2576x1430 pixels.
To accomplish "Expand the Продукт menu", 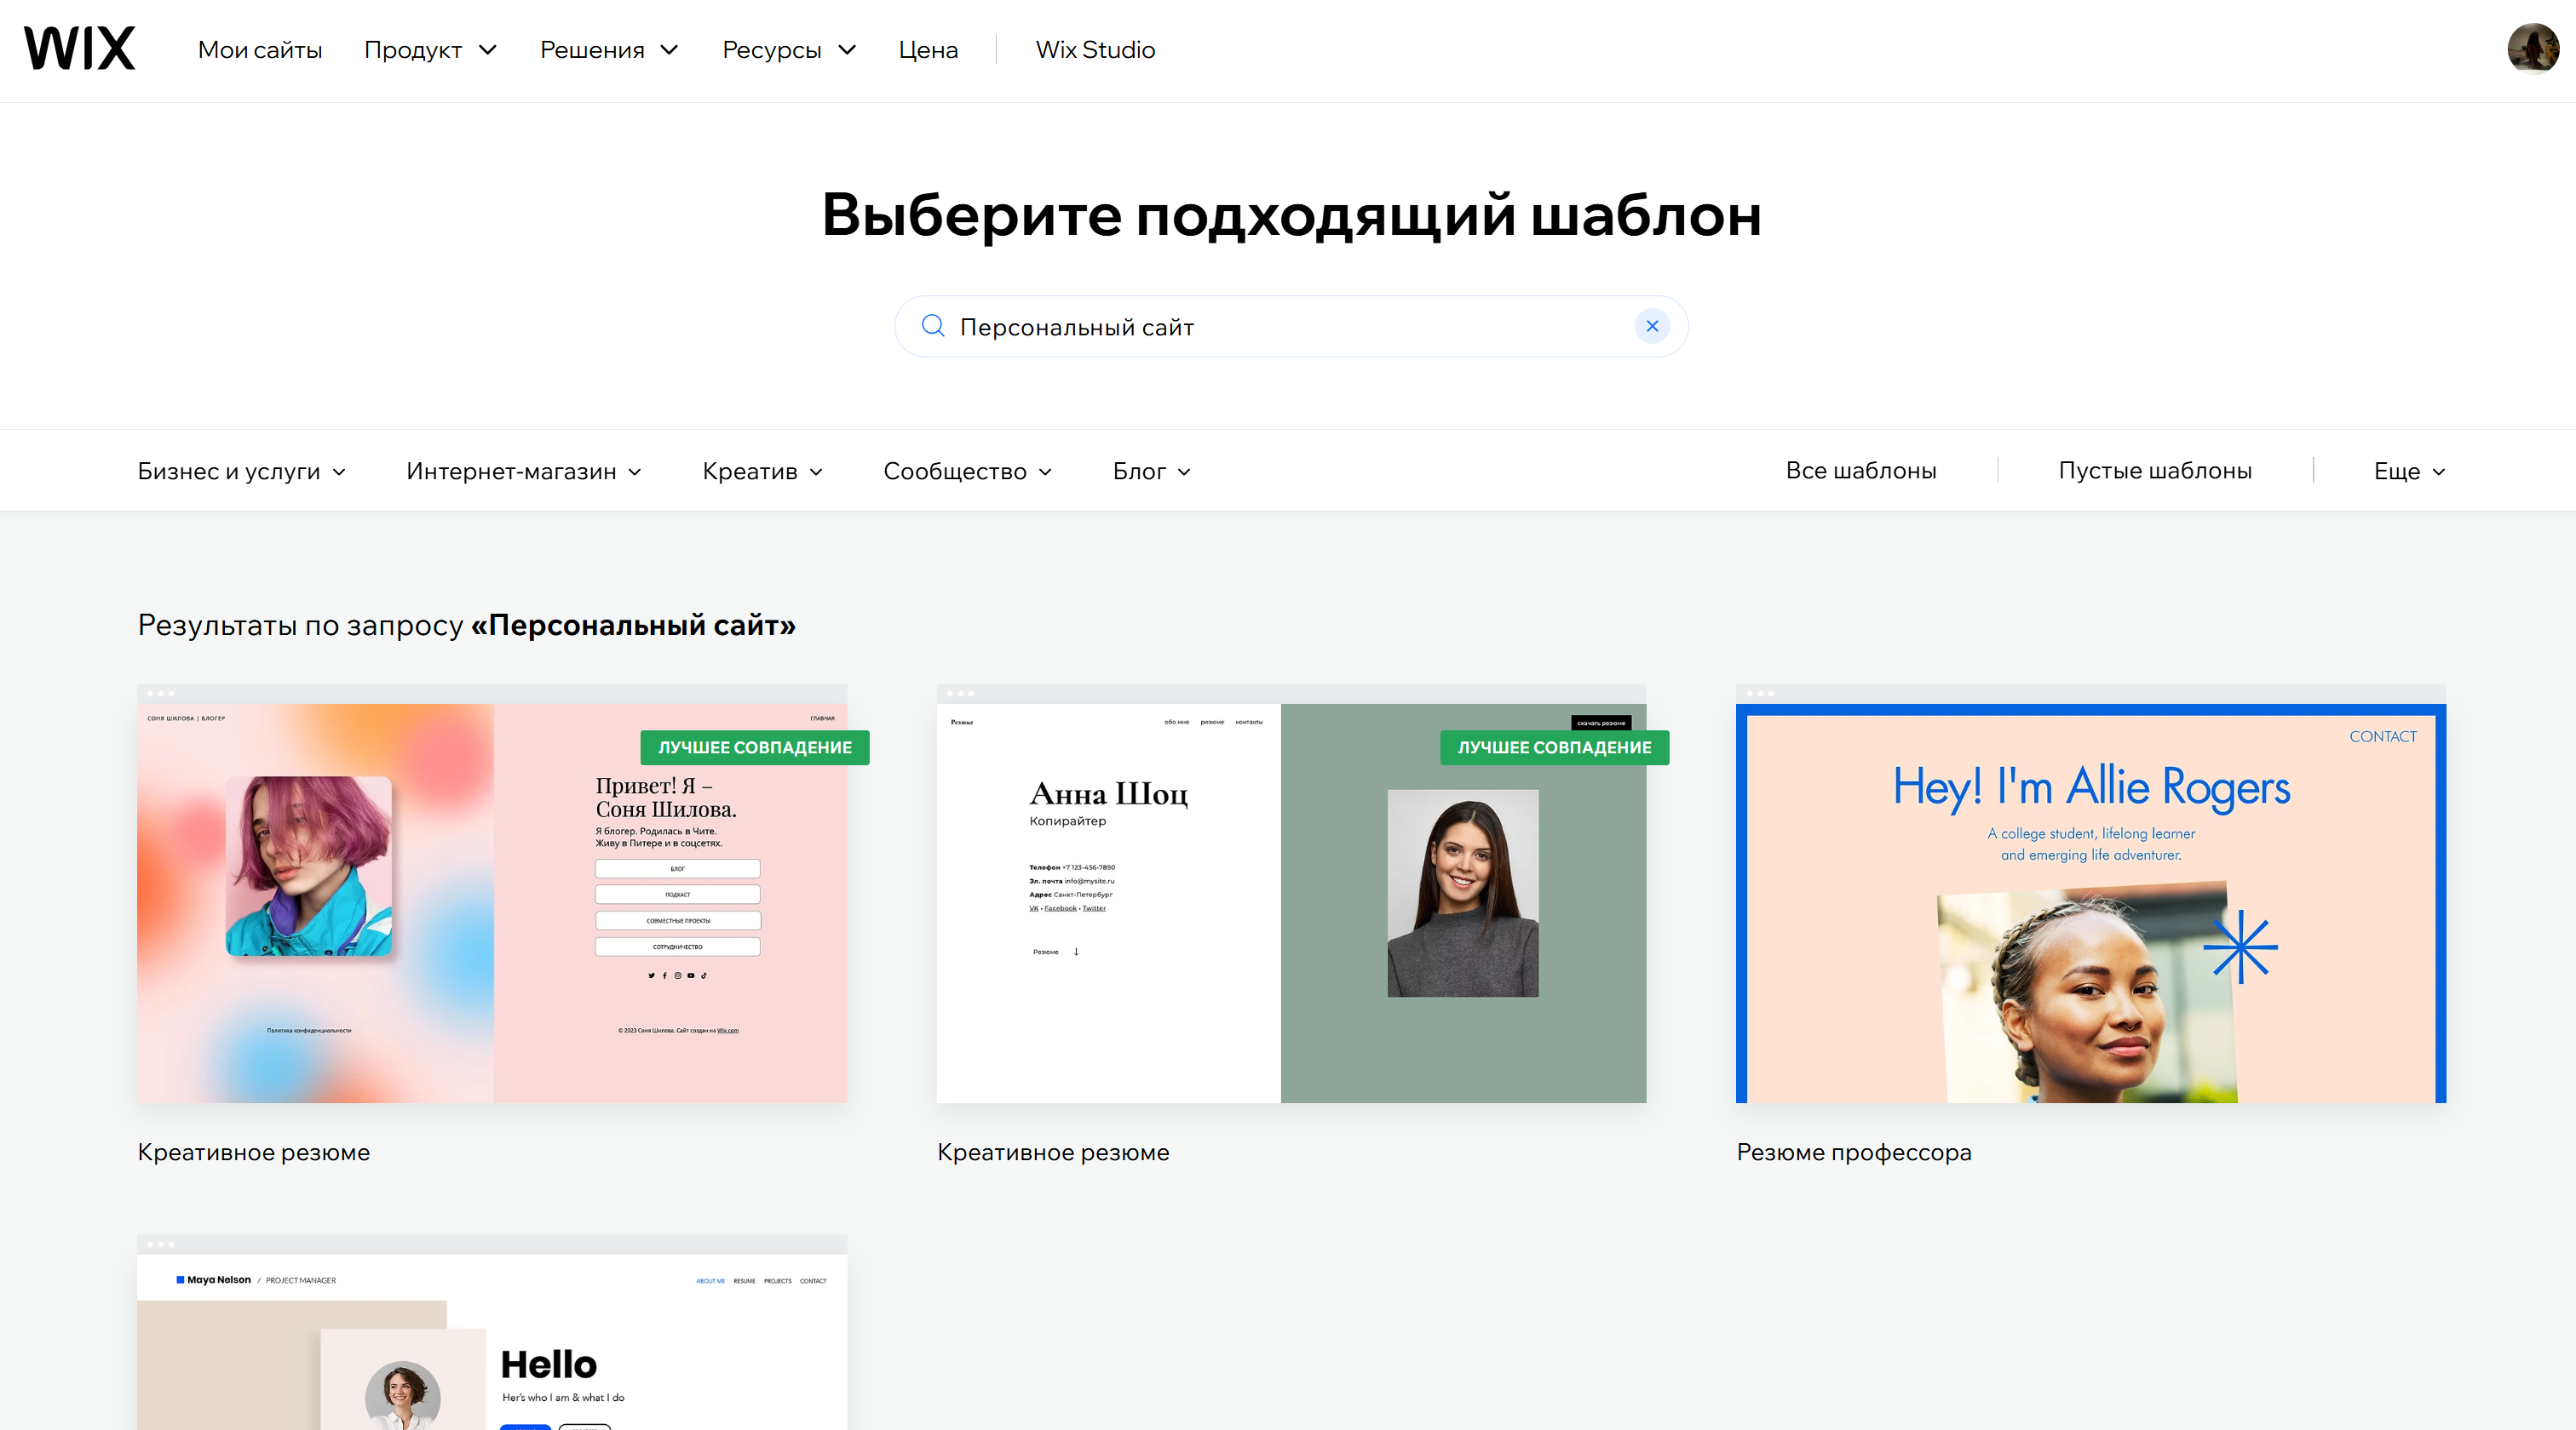I will [430, 50].
